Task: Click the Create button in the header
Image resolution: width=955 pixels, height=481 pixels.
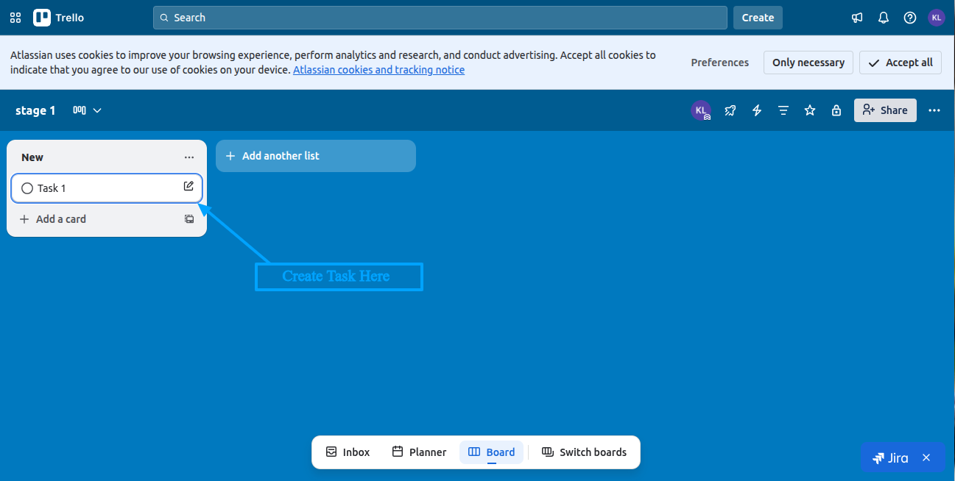Action: [758, 18]
